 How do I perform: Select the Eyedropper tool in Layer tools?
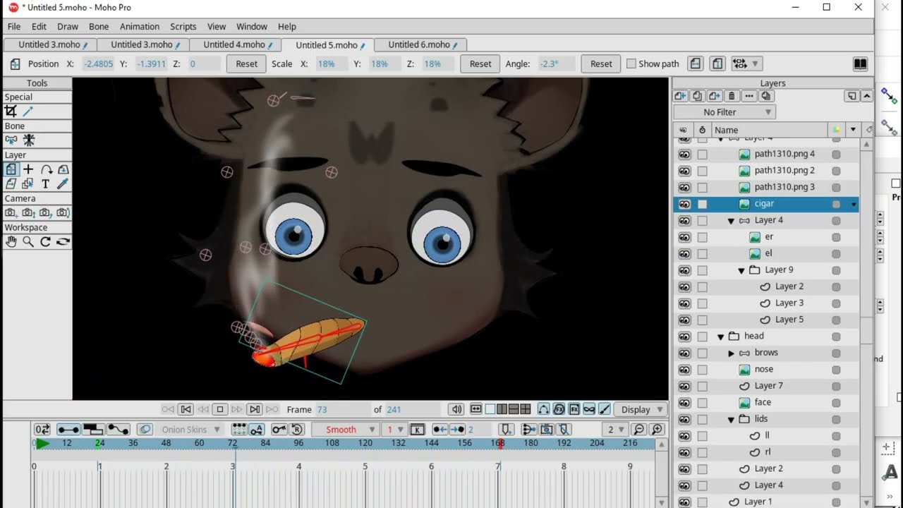(63, 184)
